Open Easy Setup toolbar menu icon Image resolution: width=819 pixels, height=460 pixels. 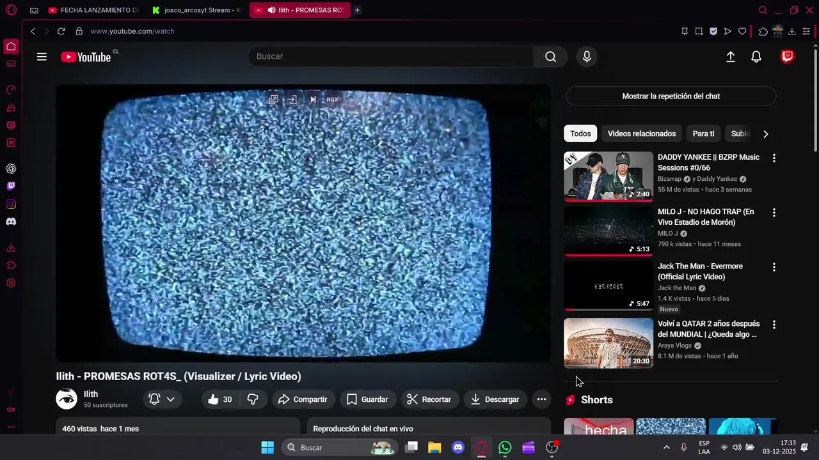(806, 31)
